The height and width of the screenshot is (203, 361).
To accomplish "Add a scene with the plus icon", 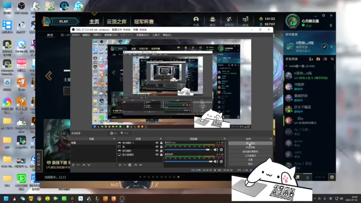I will coord(73,165).
